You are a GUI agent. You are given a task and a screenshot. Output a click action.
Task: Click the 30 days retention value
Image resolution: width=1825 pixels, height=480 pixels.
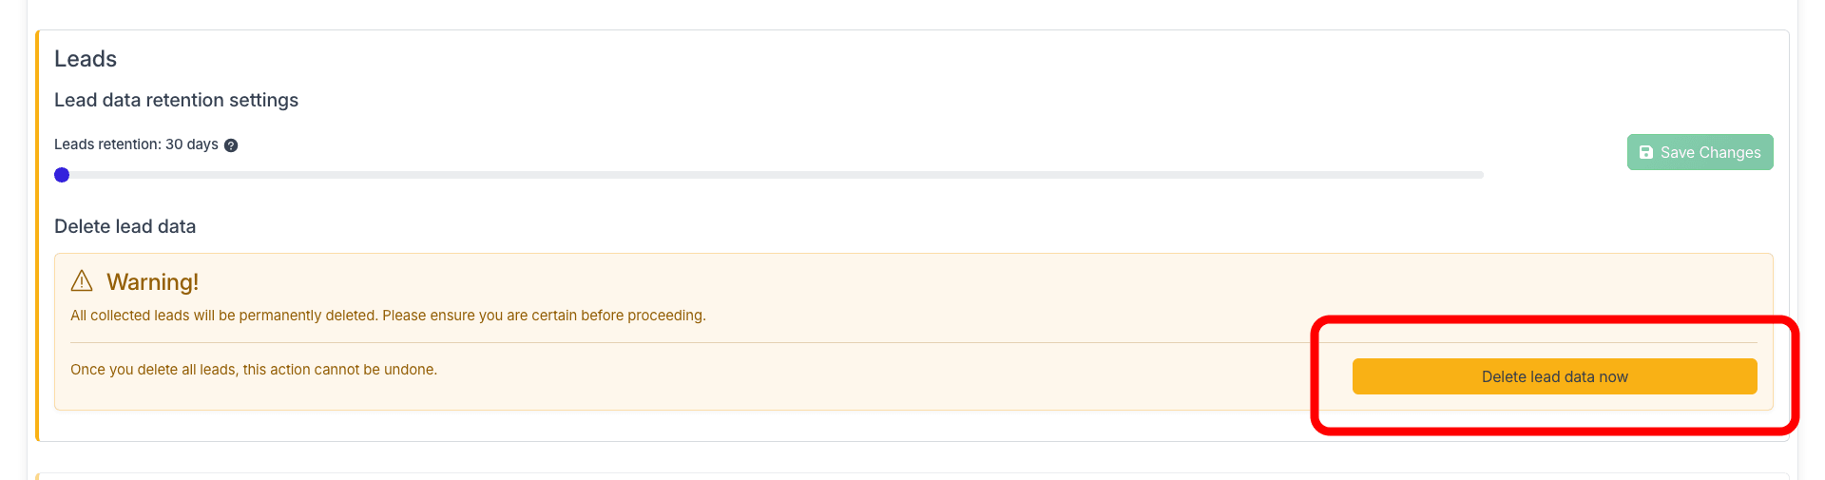(x=192, y=144)
